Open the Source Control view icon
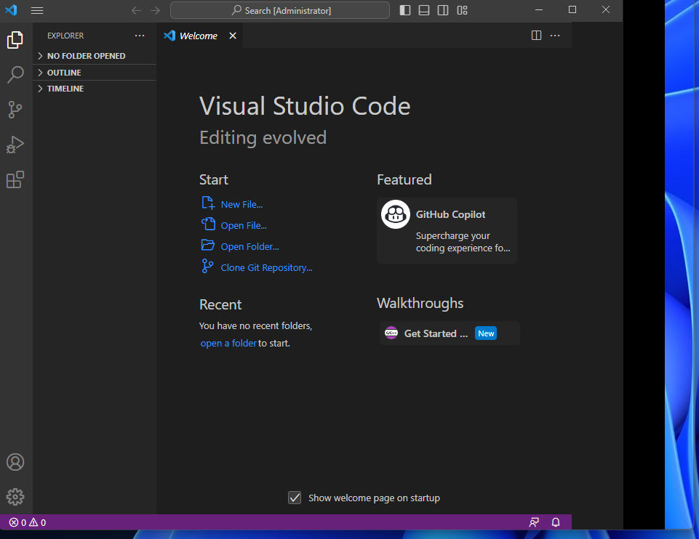Screen dimensions: 699x539 (x=15, y=110)
